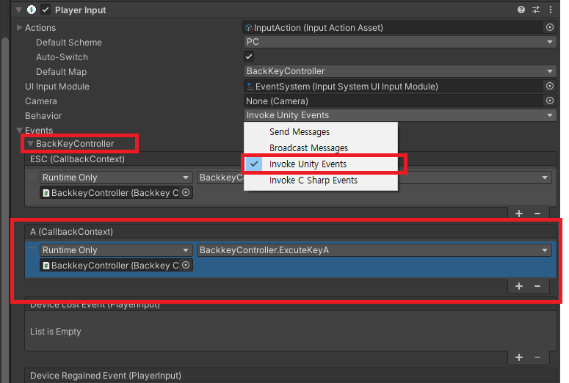
Task: Open the Default Scheme PC dropdown
Action: pos(400,42)
